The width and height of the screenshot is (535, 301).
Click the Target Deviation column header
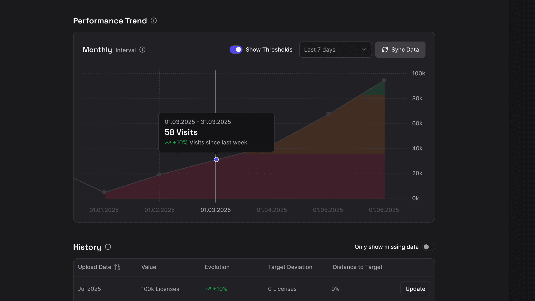pyautogui.click(x=290, y=267)
